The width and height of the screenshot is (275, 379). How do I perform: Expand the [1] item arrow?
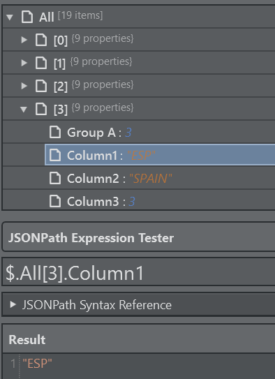point(24,63)
